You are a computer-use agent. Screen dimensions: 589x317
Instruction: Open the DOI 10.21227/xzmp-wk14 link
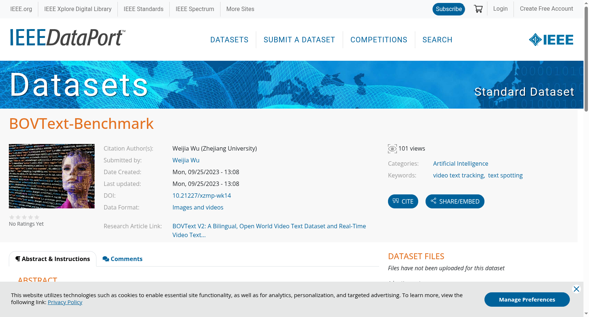(202, 196)
